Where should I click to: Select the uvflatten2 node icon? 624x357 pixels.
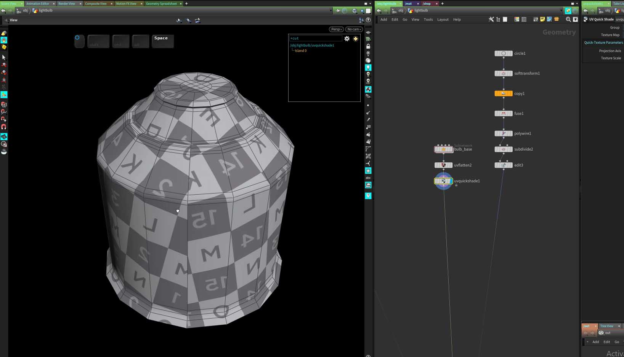tap(443, 165)
